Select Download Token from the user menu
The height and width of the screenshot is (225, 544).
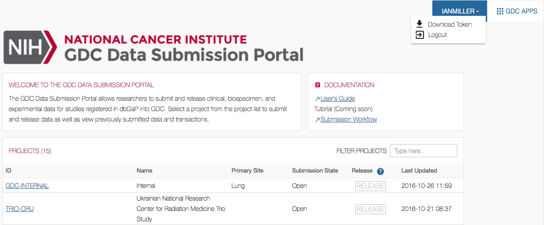click(x=450, y=24)
